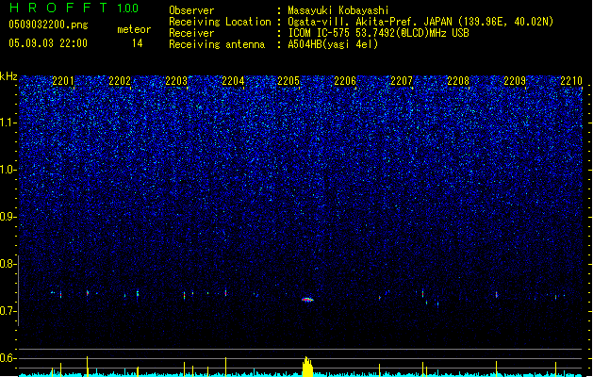The height and width of the screenshot is (377, 593).
Task: Click the 'Observer' label
Action: tap(191, 10)
